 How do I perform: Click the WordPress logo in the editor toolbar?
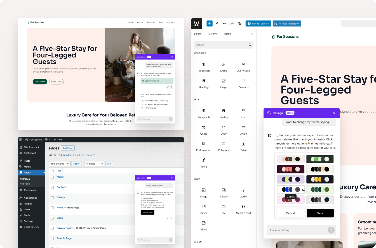[196, 23]
